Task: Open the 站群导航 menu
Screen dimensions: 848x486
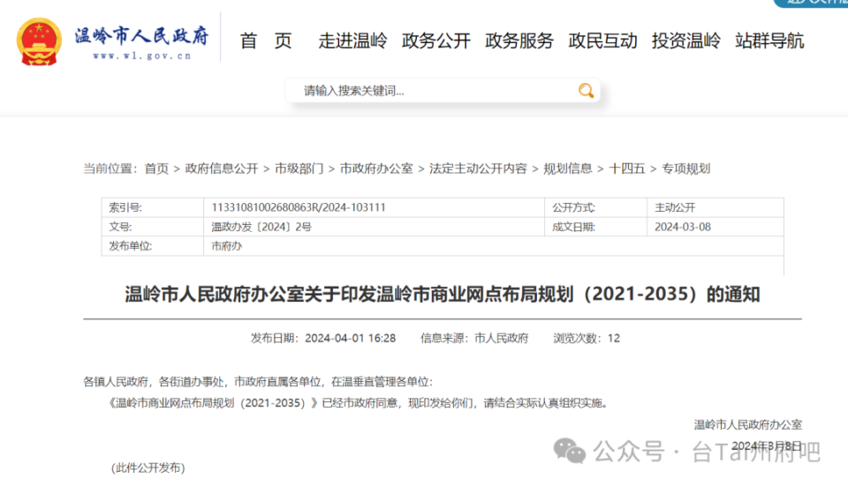Action: coord(769,41)
